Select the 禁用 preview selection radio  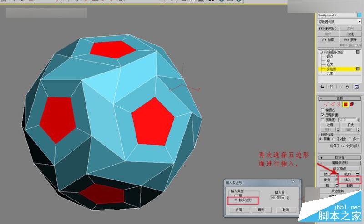[321, 139]
